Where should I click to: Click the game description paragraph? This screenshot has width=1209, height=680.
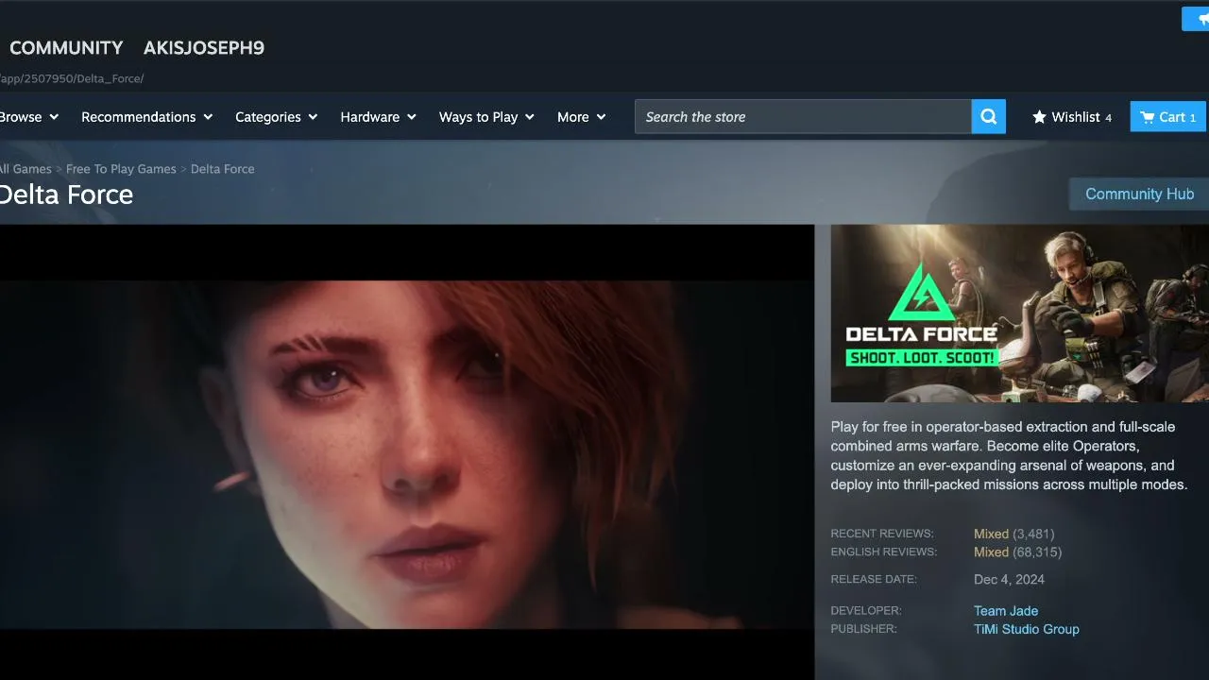pyautogui.click(x=1010, y=455)
